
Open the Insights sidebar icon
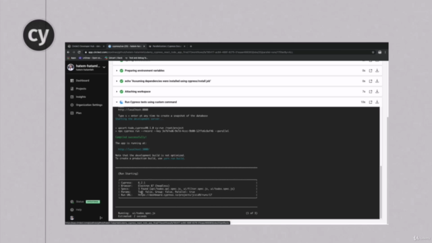pos(72,97)
